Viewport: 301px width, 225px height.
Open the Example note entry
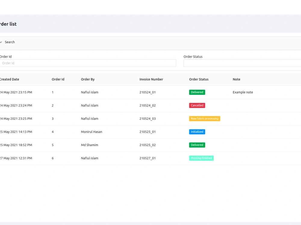tap(243, 92)
